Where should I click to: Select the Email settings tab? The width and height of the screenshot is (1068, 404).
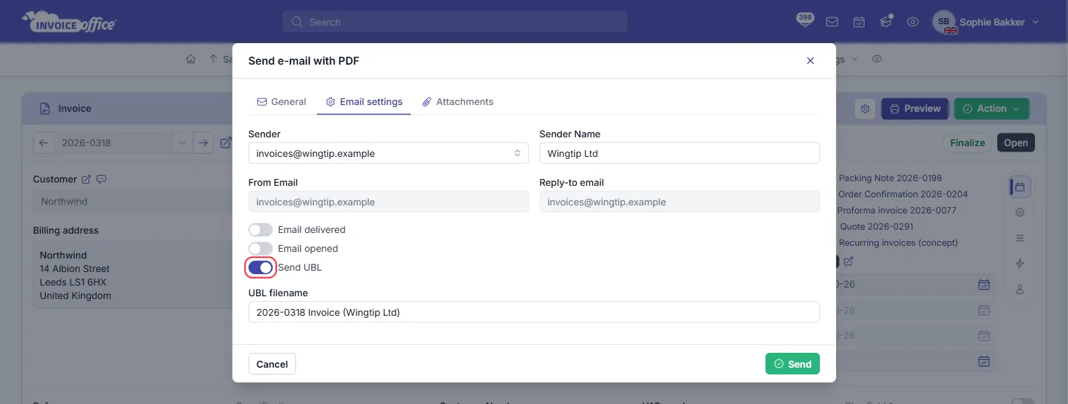point(364,102)
